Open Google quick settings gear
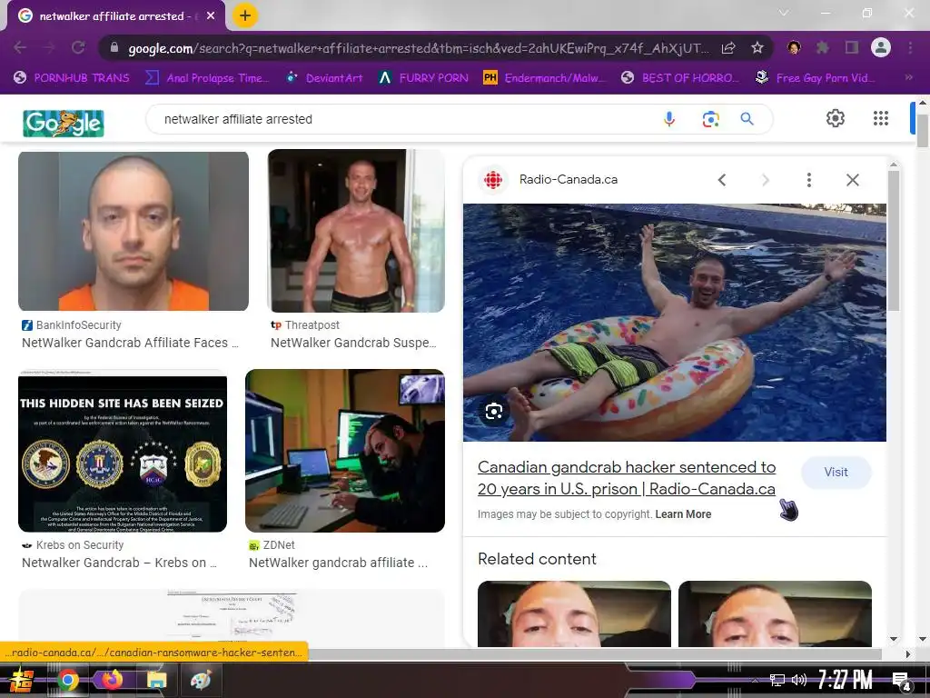This screenshot has height=698, width=930. [836, 118]
